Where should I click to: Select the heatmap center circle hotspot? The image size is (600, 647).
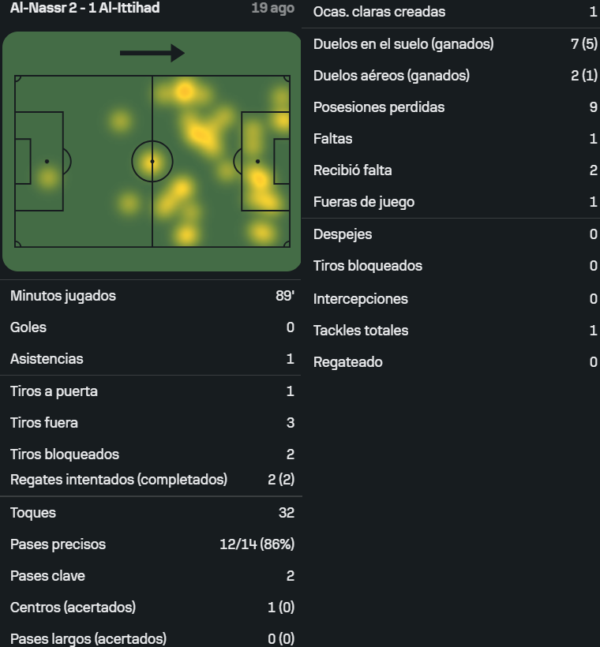[152, 161]
